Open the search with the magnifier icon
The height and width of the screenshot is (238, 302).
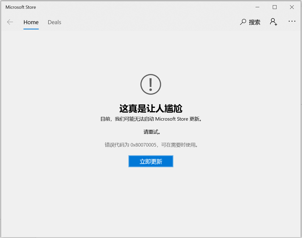[x=243, y=22]
